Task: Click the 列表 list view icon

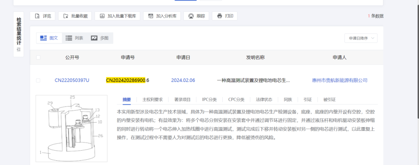Action: (x=69, y=38)
